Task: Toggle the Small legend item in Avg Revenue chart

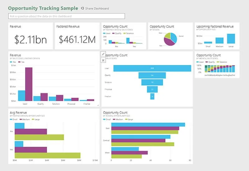Action: click(x=14, y=119)
